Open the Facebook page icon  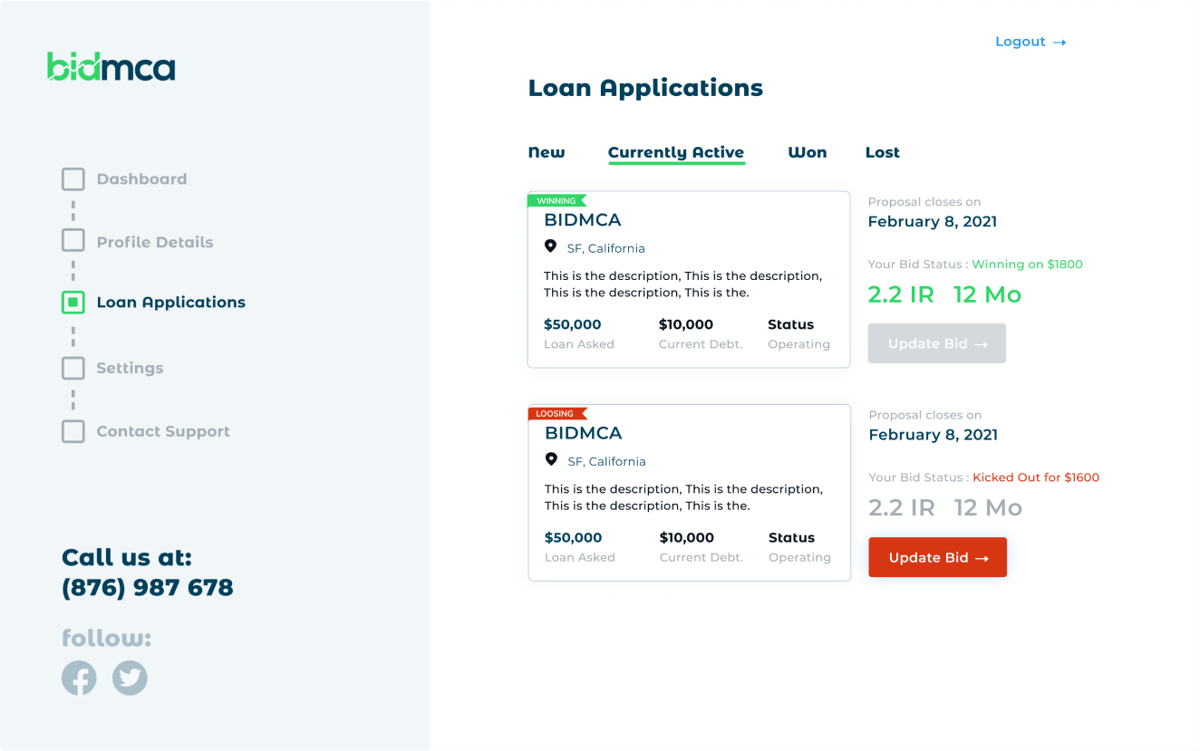(x=79, y=678)
